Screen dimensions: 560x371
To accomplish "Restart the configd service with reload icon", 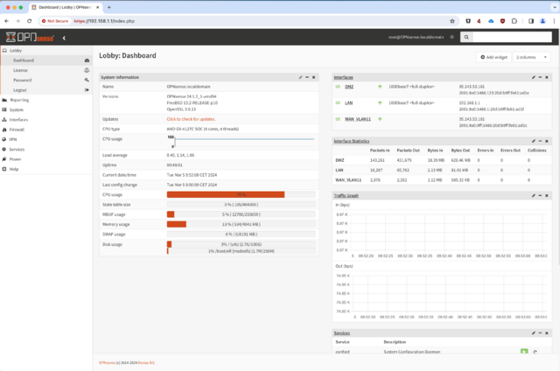I will [x=535, y=352].
